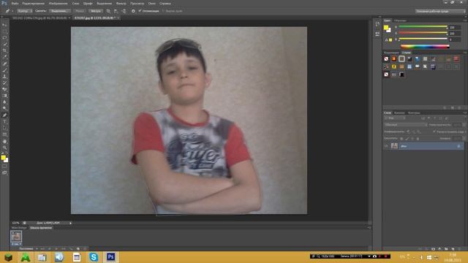Select the Rectangular Marquee tool
This screenshot has height=263, width=468.
pyautogui.click(x=4, y=31)
